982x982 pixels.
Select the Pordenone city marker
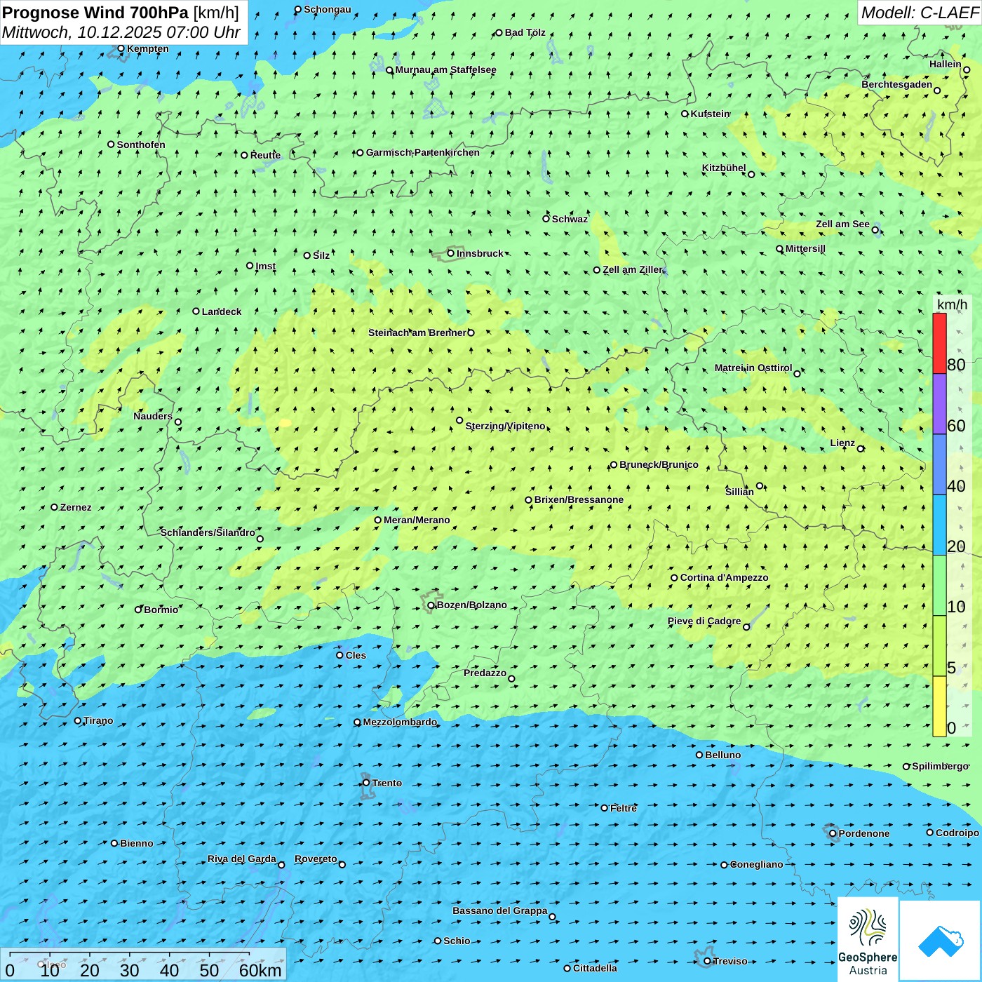[833, 833]
